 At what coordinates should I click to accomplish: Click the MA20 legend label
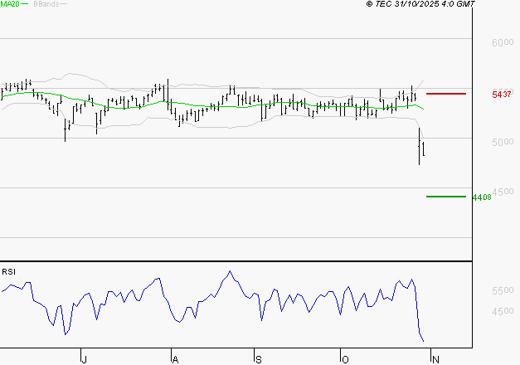[x=10, y=4]
